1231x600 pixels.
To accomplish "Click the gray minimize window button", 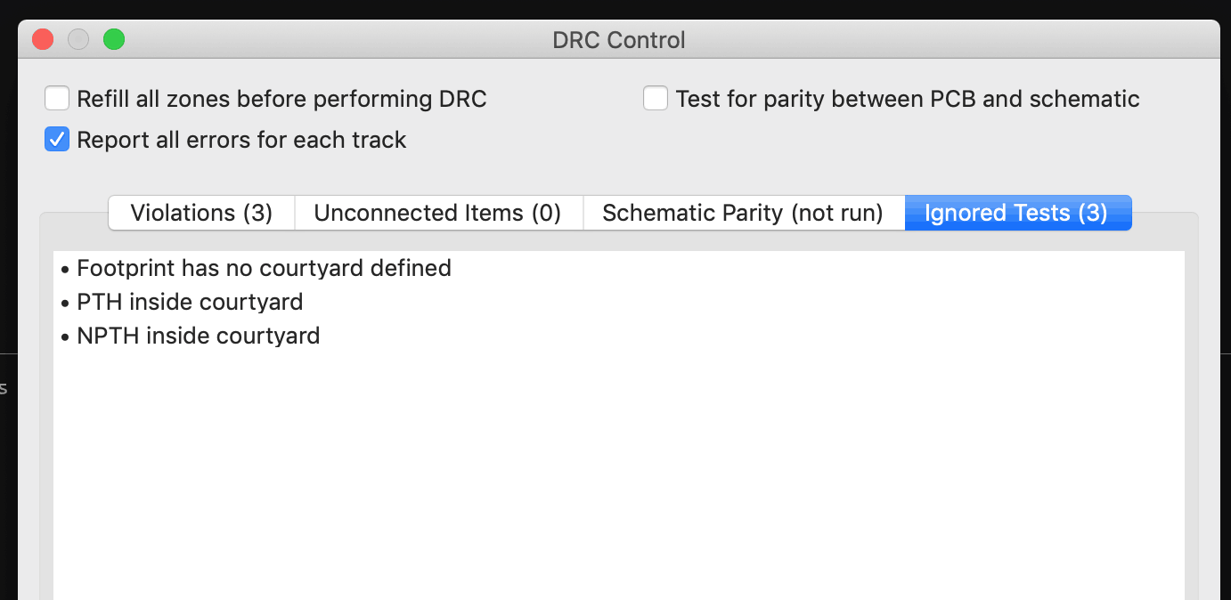I will click(78, 39).
